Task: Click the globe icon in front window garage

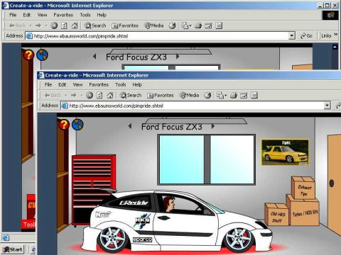Action: tap(77, 125)
